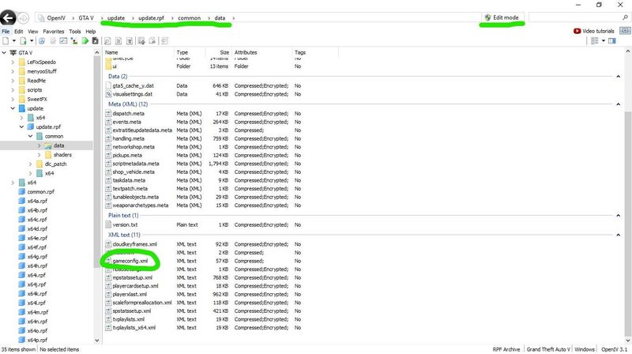Collapse the Meta (XML) (12) group
This screenshot has width=632, height=354.
tap(618, 104)
